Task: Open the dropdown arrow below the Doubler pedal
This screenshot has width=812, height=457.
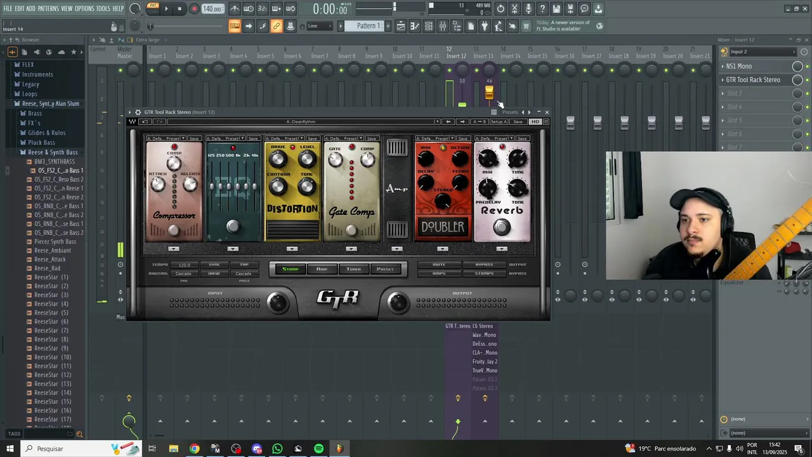Action: [x=443, y=249]
